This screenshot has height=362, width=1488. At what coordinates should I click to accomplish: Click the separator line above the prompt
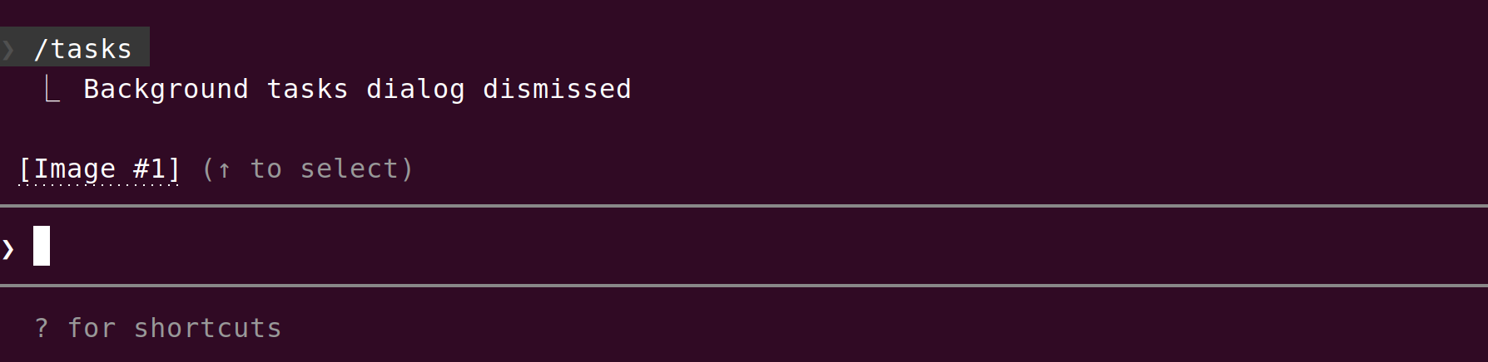[744, 205]
